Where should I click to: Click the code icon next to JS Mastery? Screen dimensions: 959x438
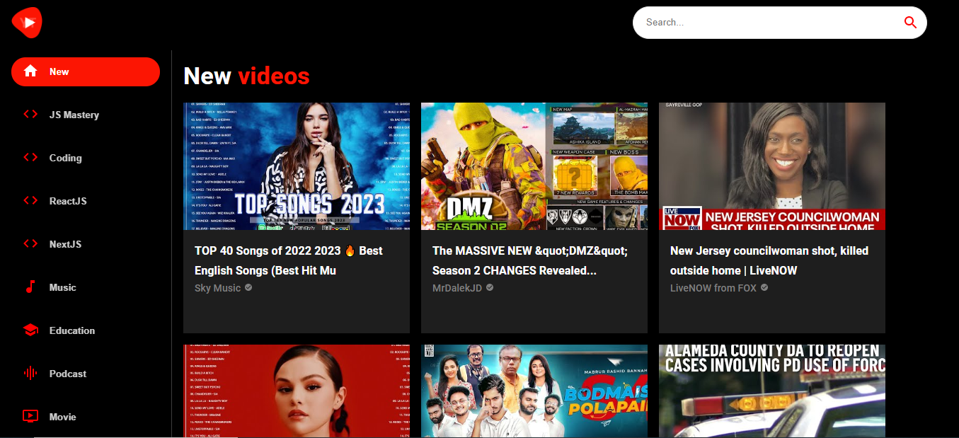click(30, 115)
